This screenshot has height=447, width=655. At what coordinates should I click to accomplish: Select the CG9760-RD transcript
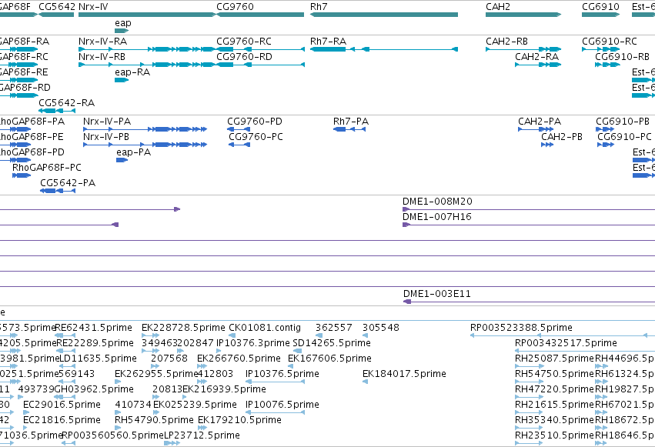[244, 57]
